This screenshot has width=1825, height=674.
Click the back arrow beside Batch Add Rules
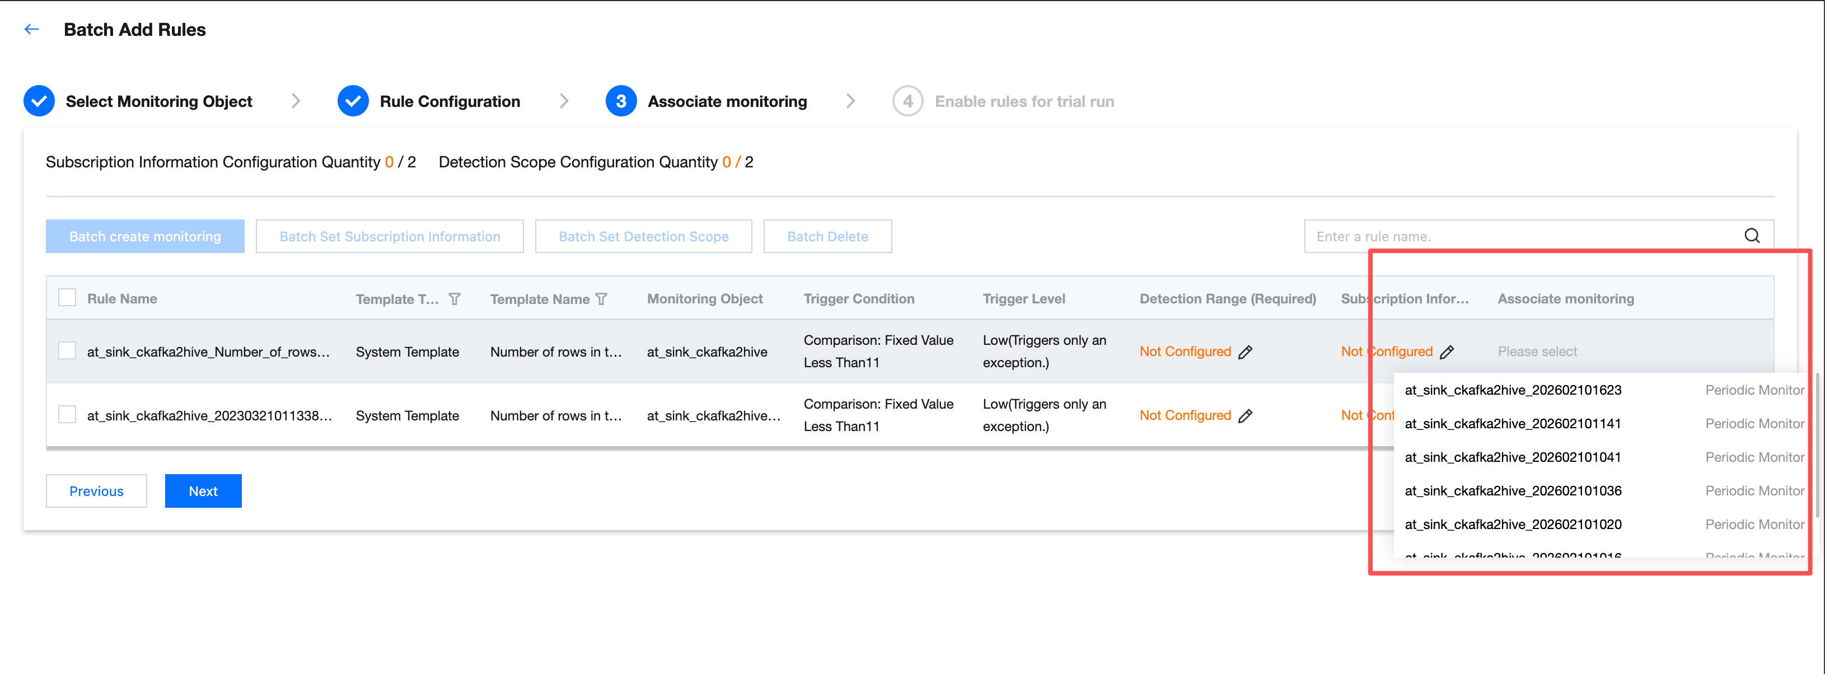31,29
